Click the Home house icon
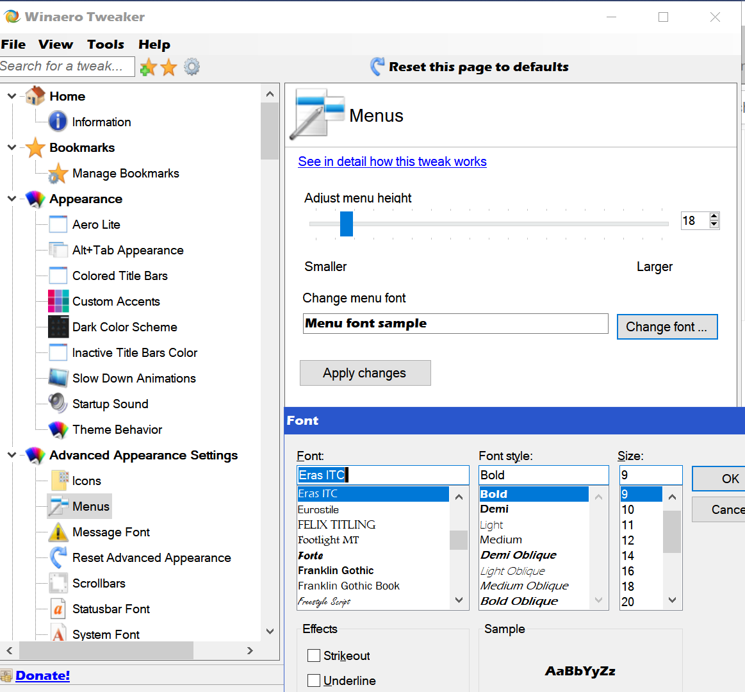Viewport: 745px width, 692px height. tap(35, 96)
